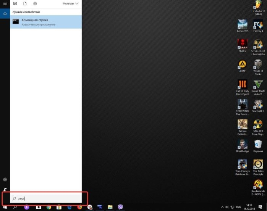This screenshot has width=267, height=211.
Task: Filter search results by settings gear
Action: pos(35,3)
